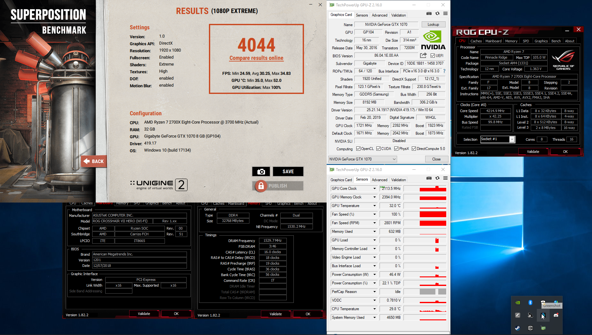Open the hamburger menu in GPU-Z Sensors window
This screenshot has height=335, width=592.
445,178
